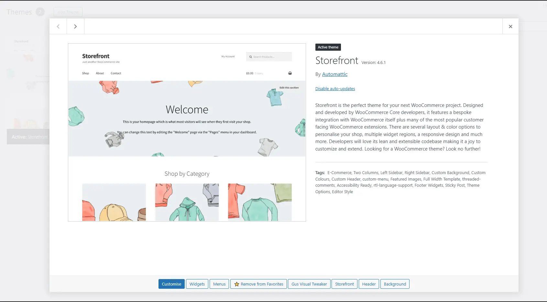Click the About menu item in preview
Image resolution: width=547 pixels, height=302 pixels.
pos(100,73)
